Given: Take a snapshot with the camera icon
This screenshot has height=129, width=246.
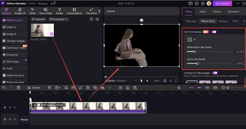Looking at the screenshot, I should (x=165, y=81).
